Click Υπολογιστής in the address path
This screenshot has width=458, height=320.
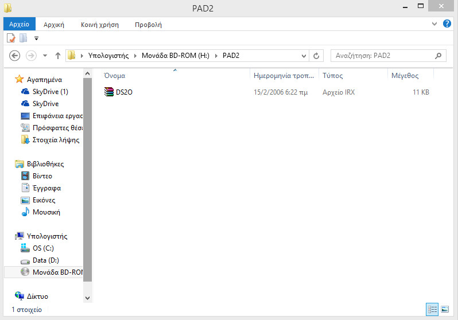pos(108,56)
